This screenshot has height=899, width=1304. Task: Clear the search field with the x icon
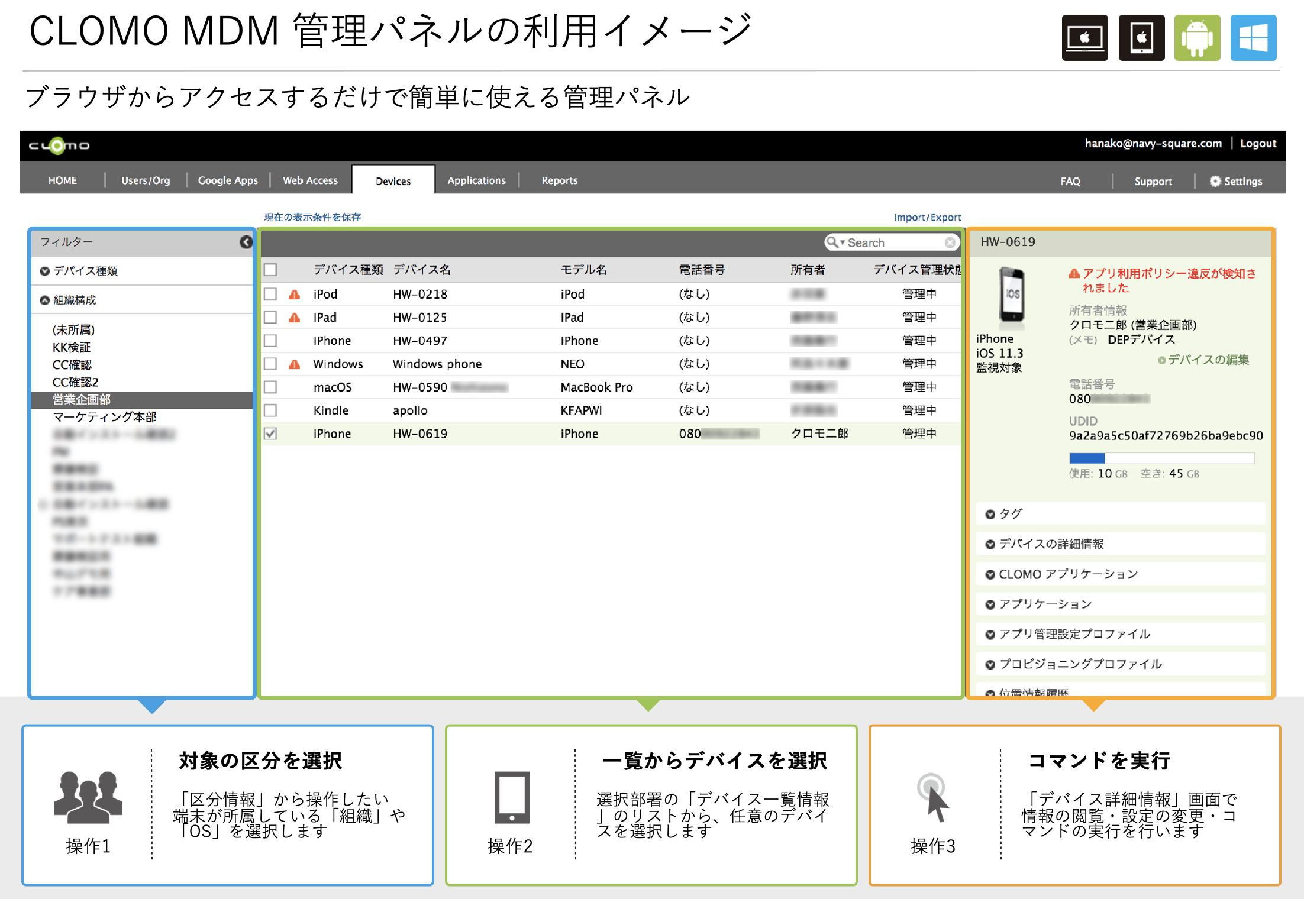[x=950, y=242]
